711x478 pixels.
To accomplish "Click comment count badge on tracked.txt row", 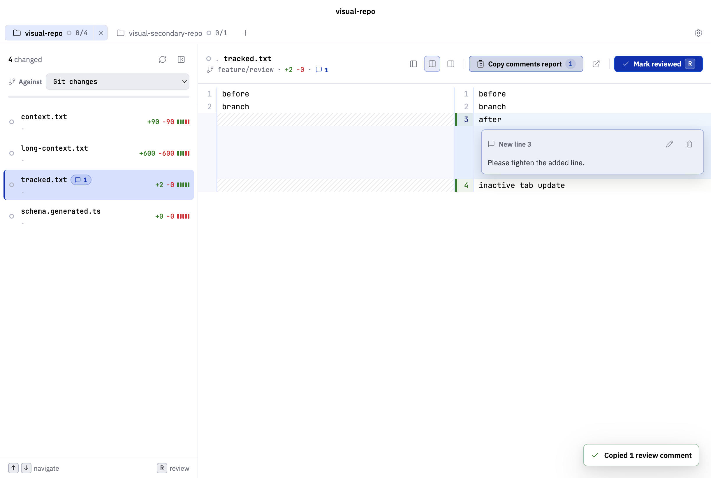I will (x=81, y=180).
